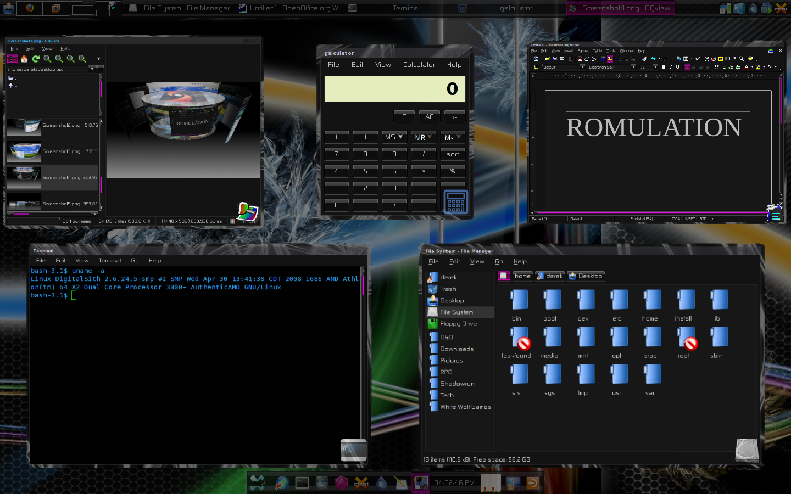Click the Insert Table icon in Writer
This screenshot has height=494, width=791.
click(686, 59)
